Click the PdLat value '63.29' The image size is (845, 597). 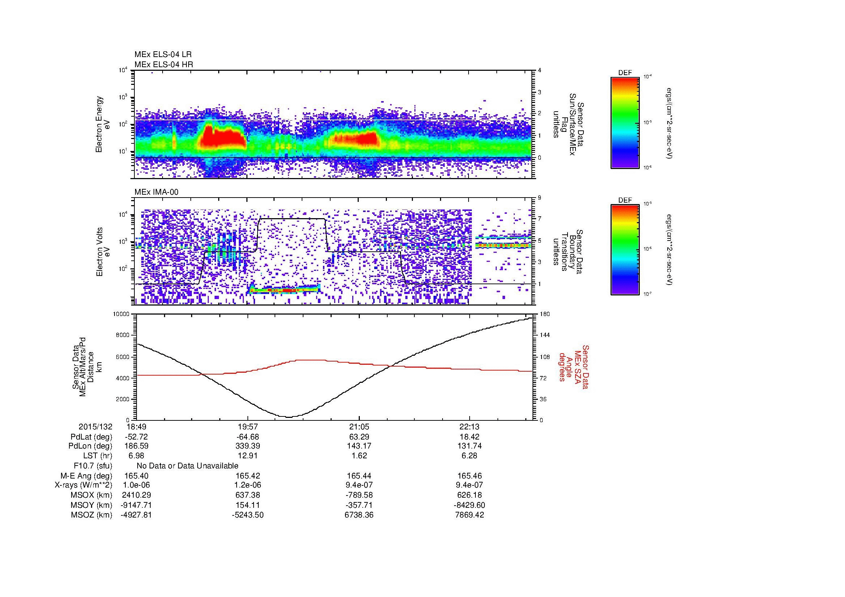(359, 437)
